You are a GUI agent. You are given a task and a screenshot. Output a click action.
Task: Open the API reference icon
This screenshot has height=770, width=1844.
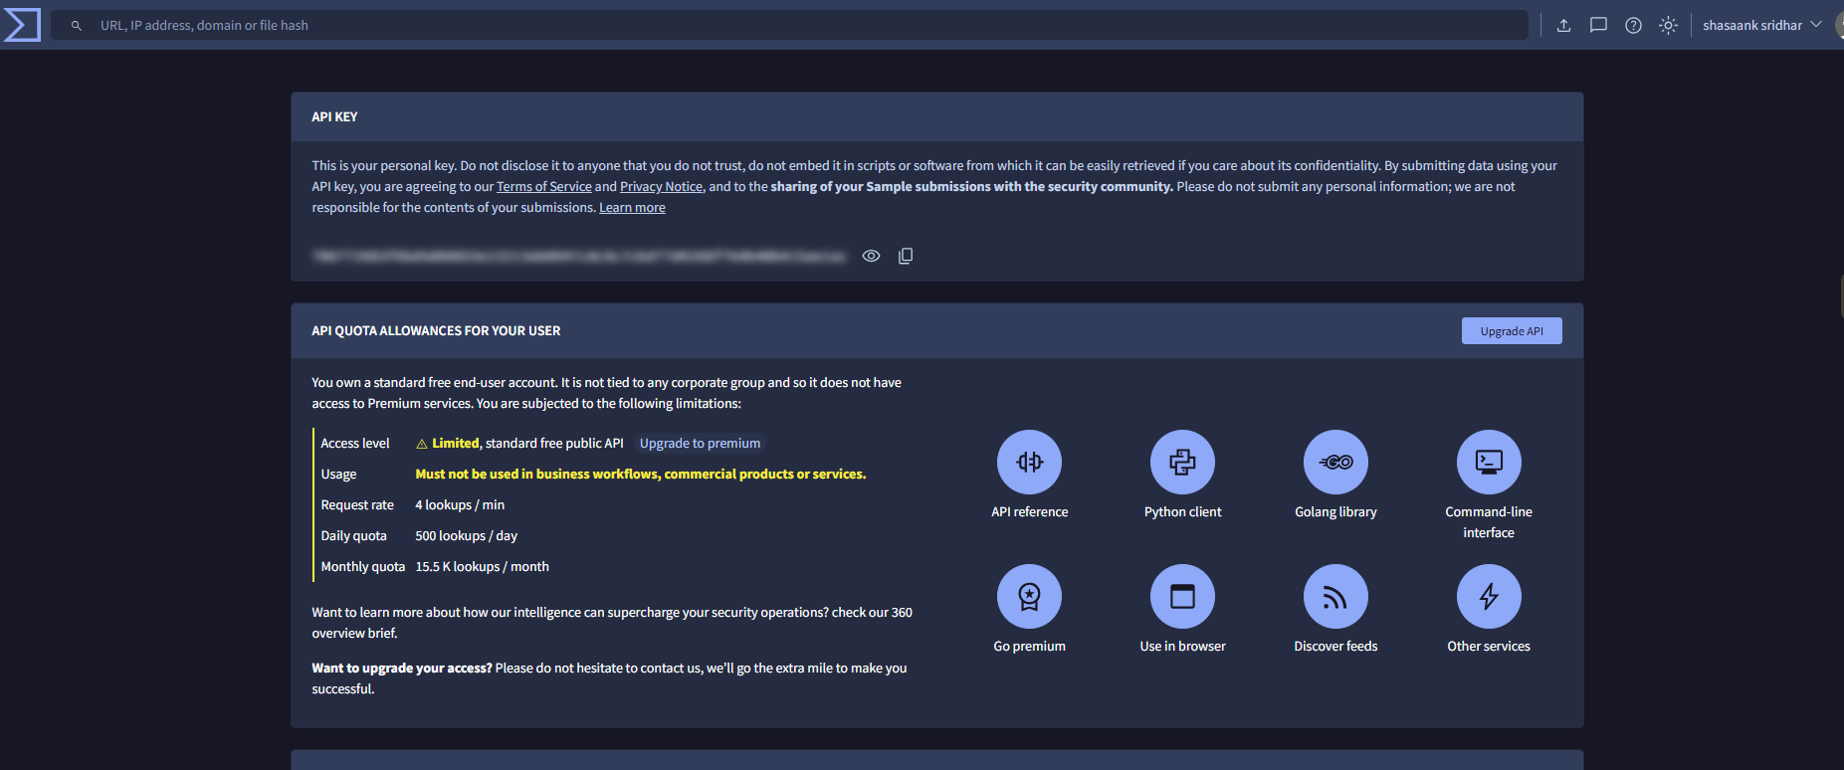click(1029, 462)
